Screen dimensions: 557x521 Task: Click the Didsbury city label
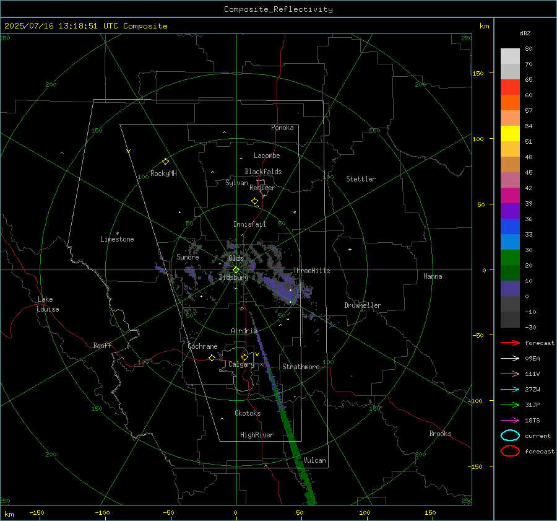tap(233, 278)
